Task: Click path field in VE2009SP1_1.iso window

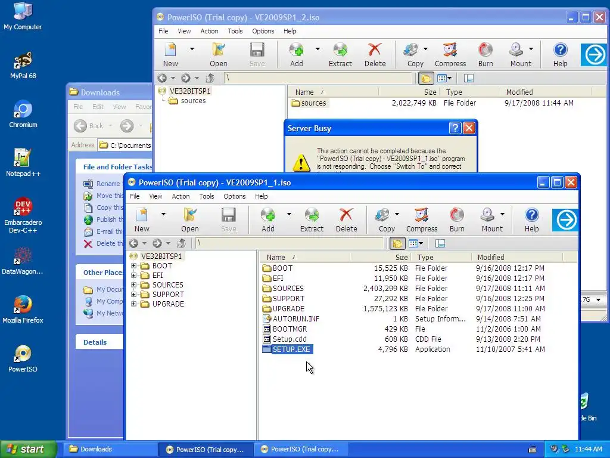Action: click(x=290, y=243)
